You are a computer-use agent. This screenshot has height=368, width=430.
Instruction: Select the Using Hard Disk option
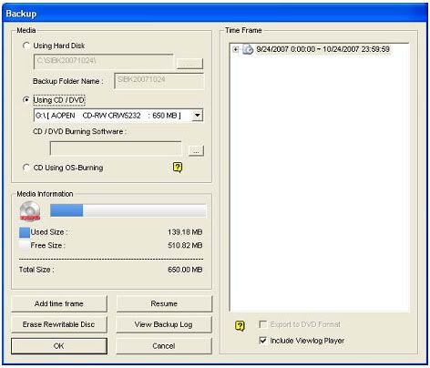26,46
